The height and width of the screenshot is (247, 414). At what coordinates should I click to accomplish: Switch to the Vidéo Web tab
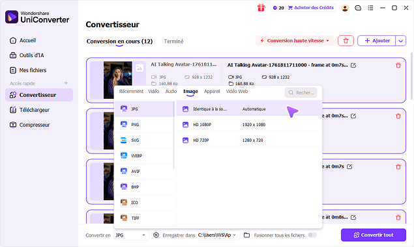click(237, 92)
